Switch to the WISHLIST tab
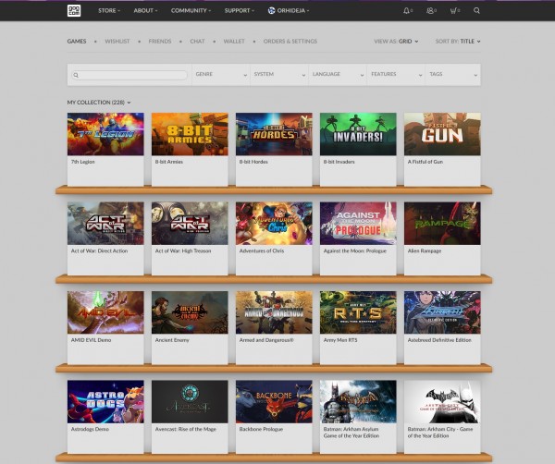This screenshot has width=555, height=464. [x=117, y=42]
